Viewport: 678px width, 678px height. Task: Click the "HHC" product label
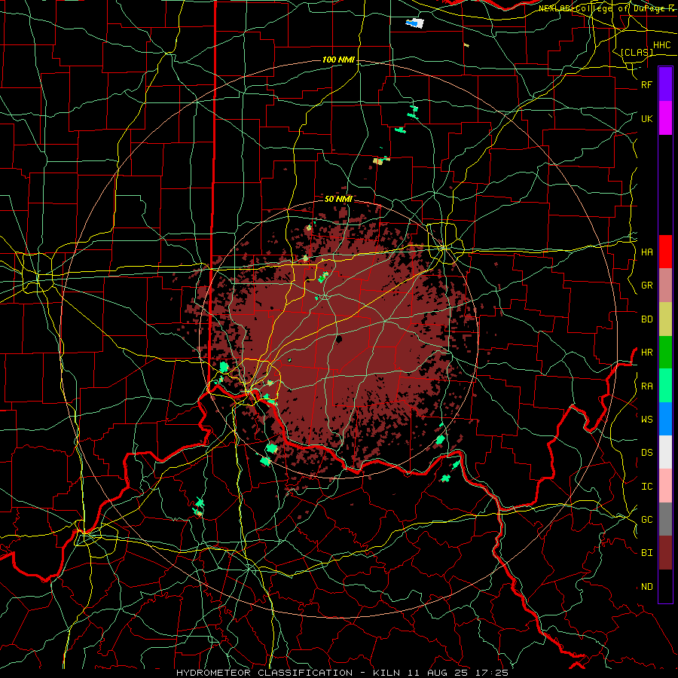pos(662,45)
